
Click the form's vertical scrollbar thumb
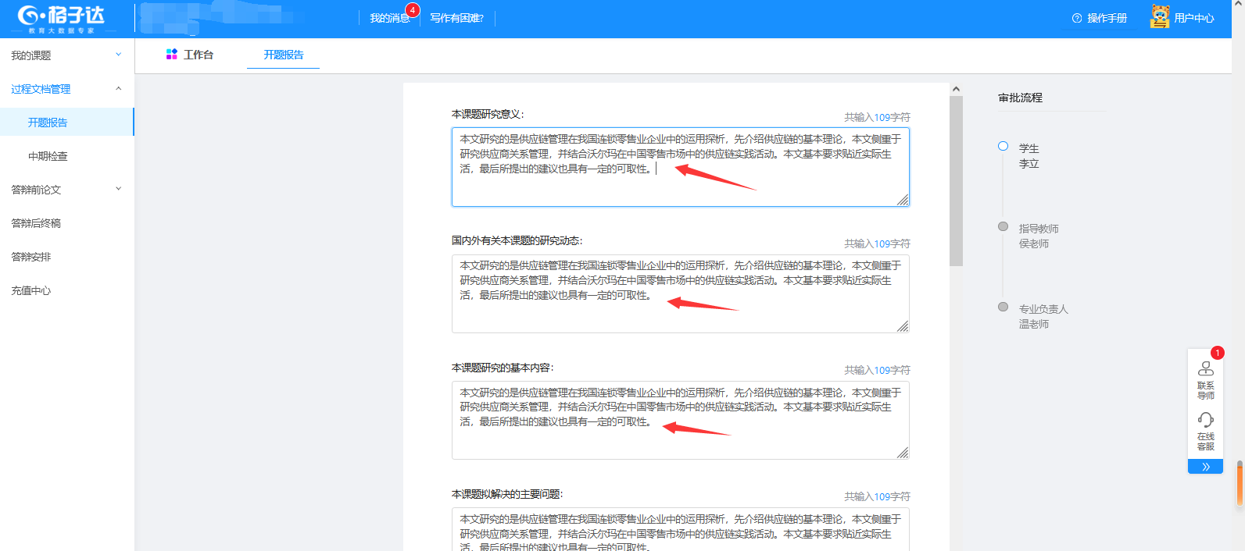(956, 181)
